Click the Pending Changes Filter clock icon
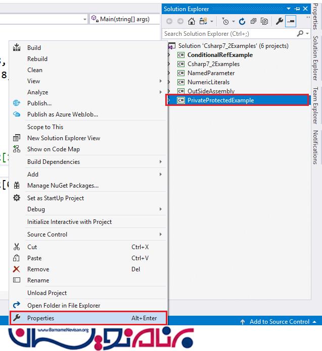 tap(225, 21)
